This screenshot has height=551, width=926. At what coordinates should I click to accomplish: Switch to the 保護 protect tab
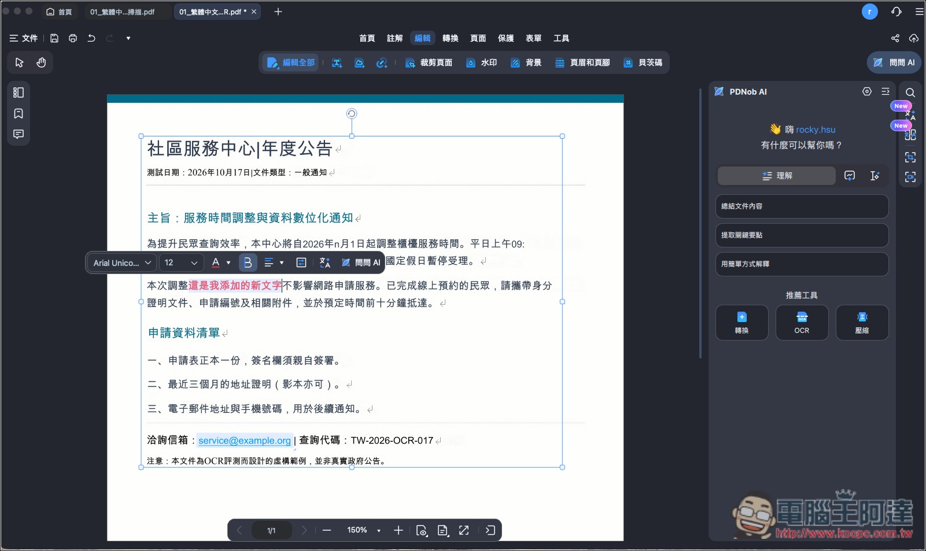[x=506, y=38]
